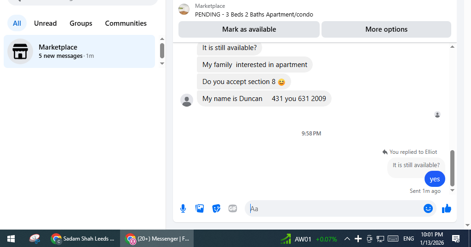Click the conversation scrollbar down arrow

pyautogui.click(x=452, y=191)
